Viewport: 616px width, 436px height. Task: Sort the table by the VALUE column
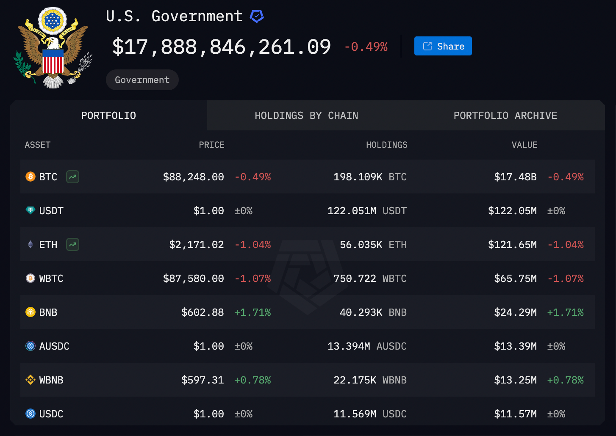coord(524,144)
